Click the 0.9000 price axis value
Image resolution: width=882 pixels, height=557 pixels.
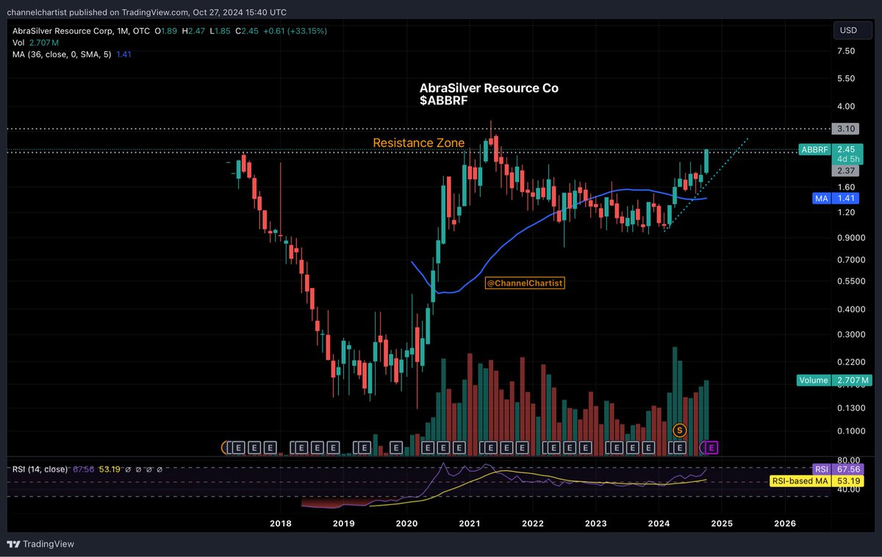point(850,237)
